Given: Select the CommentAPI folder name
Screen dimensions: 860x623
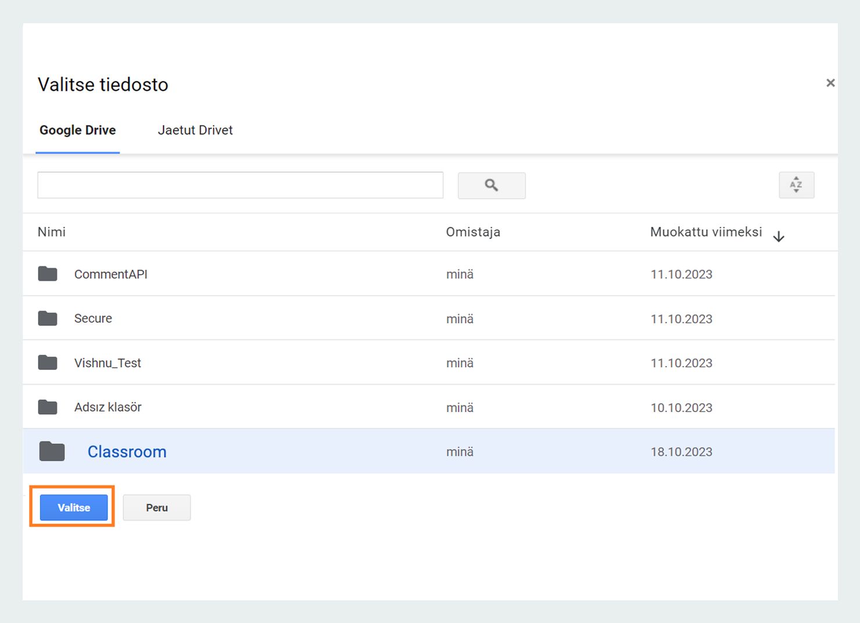Looking at the screenshot, I should coord(111,274).
